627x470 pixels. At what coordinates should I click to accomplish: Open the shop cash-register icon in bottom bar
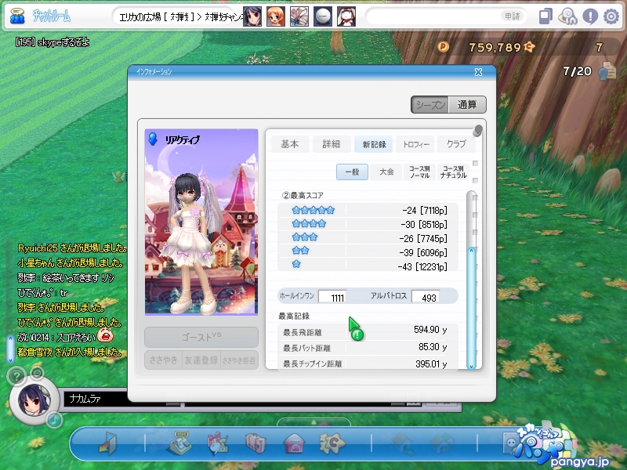click(181, 444)
